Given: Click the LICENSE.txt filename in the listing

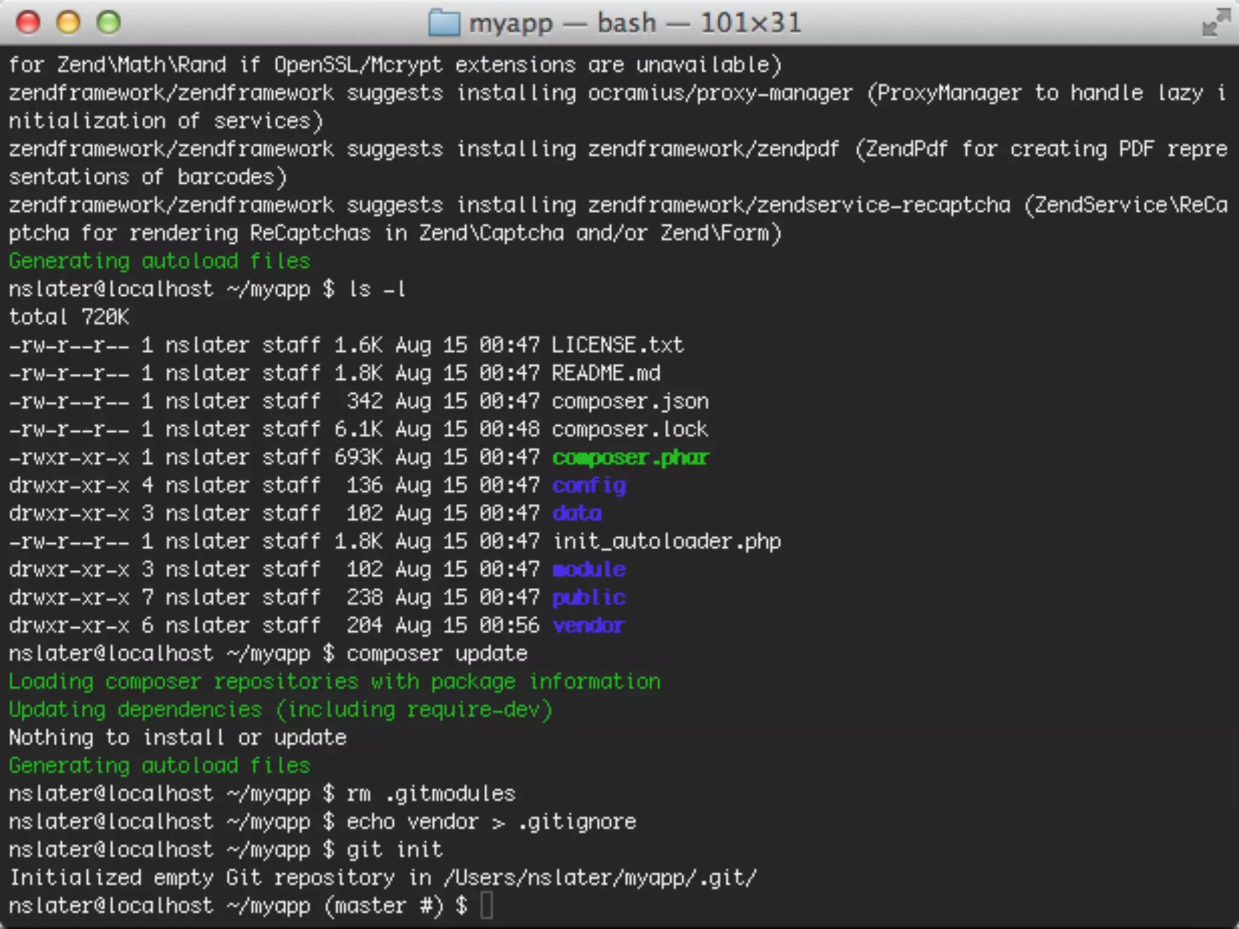Looking at the screenshot, I should (617, 345).
